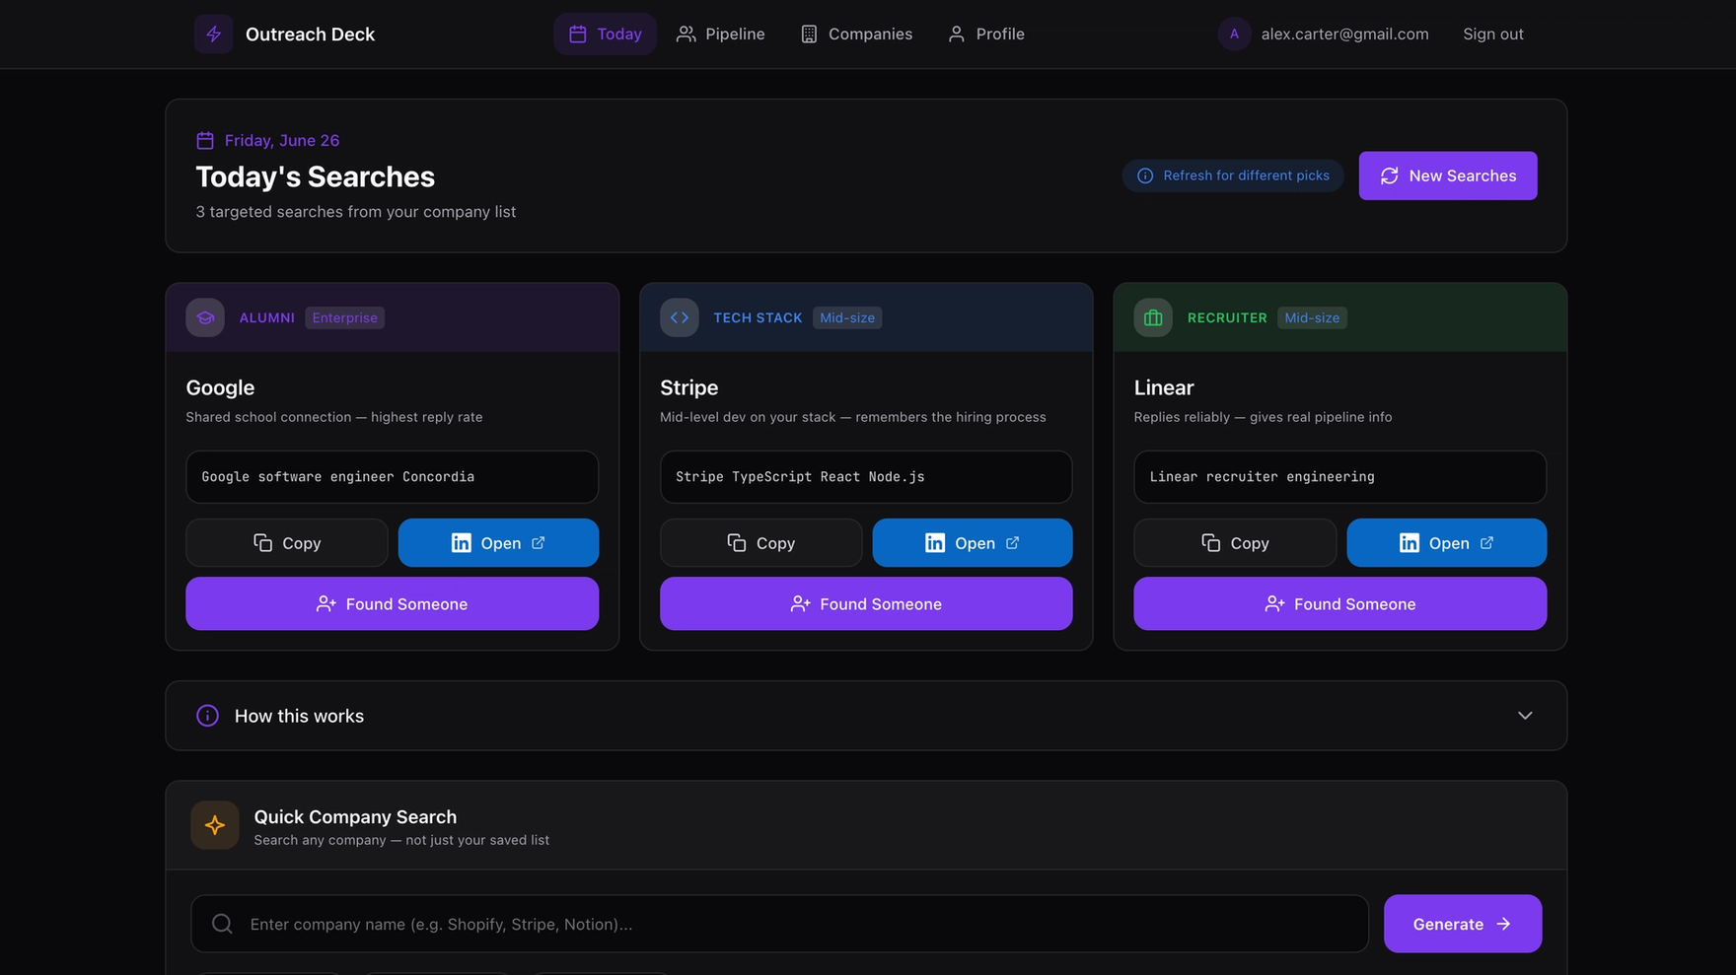The image size is (1736, 975).
Task: Click the Outreach Deck lightning logo icon
Action: tap(213, 34)
